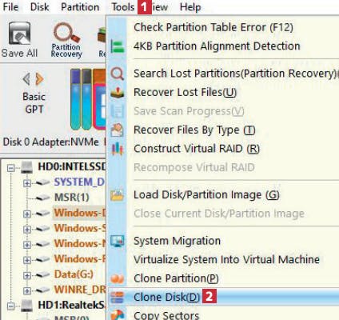The width and height of the screenshot is (339, 320).
Task: Click the Recover Lost Files icon
Action: 117,92
